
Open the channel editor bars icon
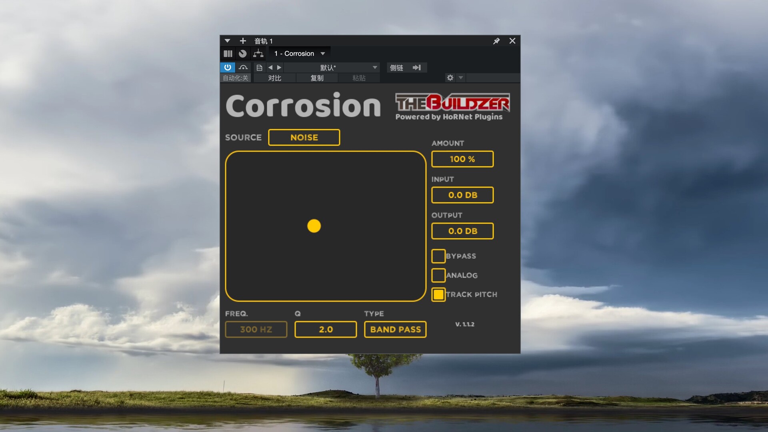click(x=228, y=54)
